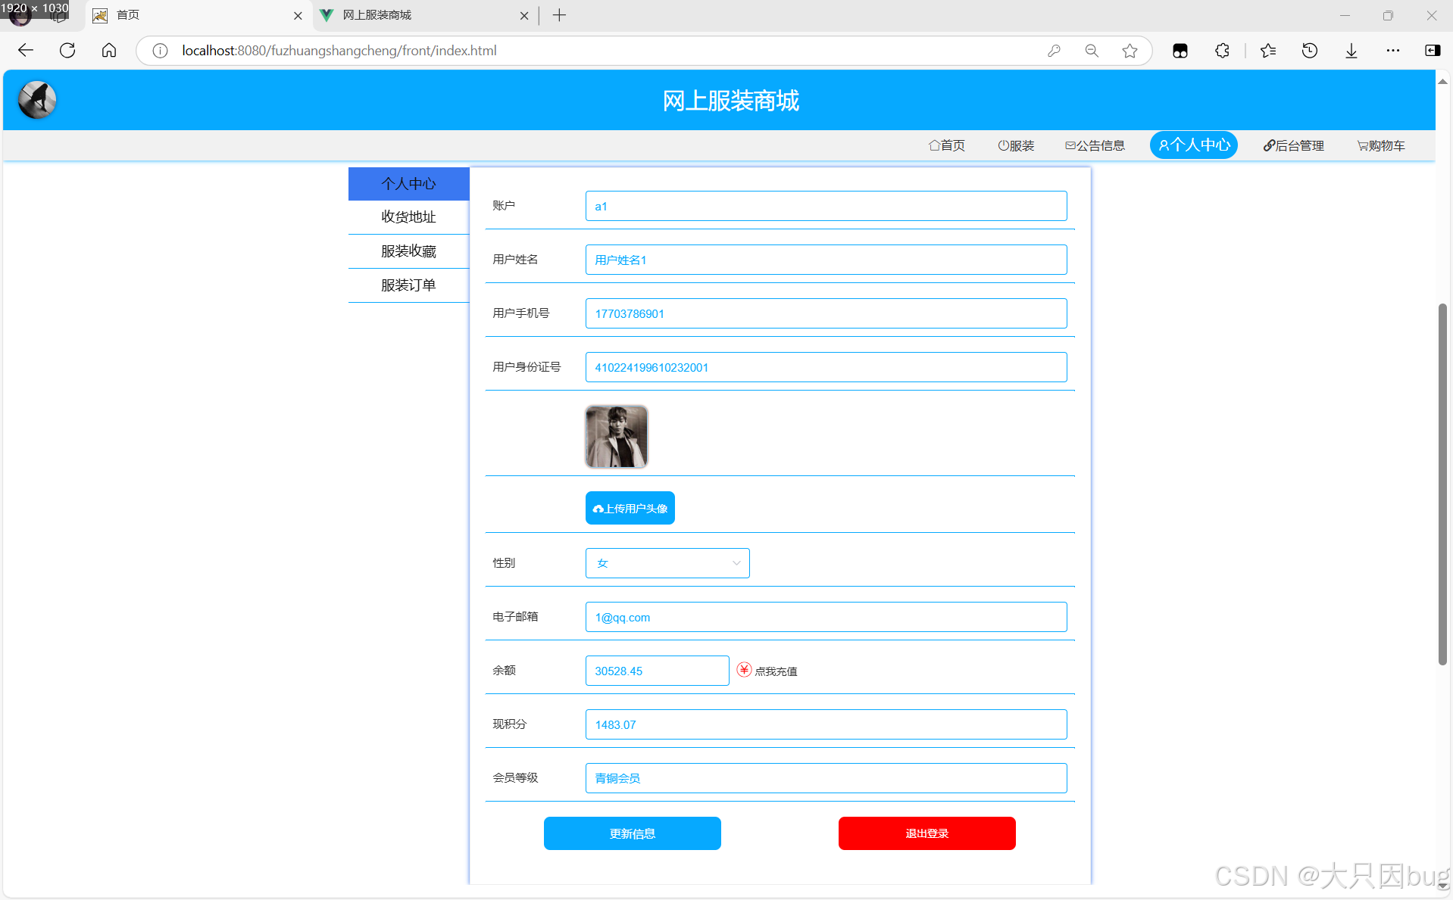
Task: Click the browser address bar URL
Action: click(339, 51)
